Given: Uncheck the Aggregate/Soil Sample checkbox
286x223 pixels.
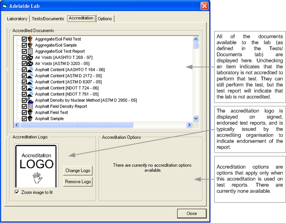Looking at the screenshot, I should pos(24,45).
